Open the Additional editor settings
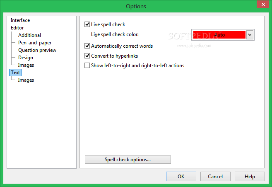 coord(30,35)
